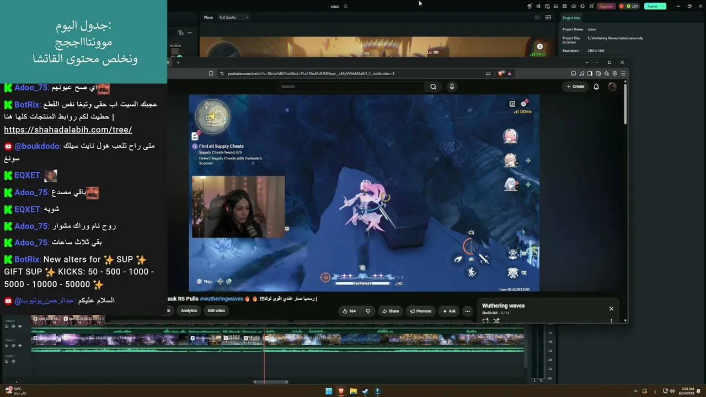Open the Brave Wallet icon

(x=598, y=73)
